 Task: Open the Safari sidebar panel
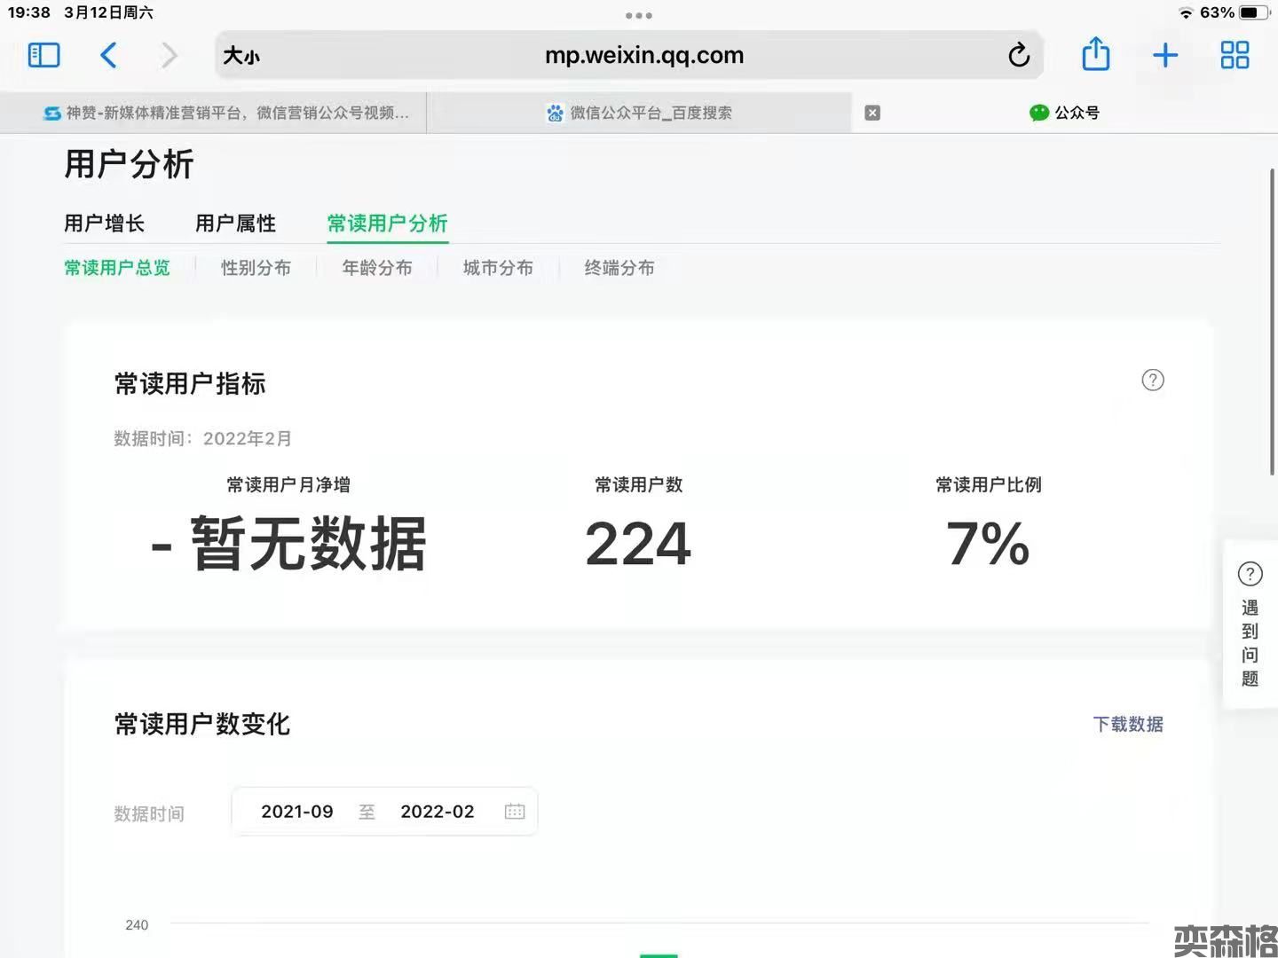pos(43,56)
